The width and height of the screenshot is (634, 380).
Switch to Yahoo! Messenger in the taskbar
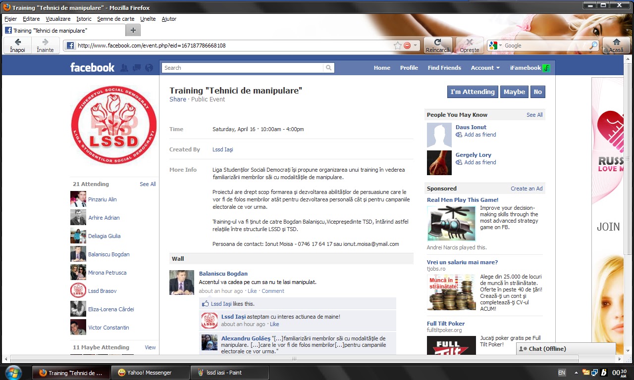coord(151,373)
